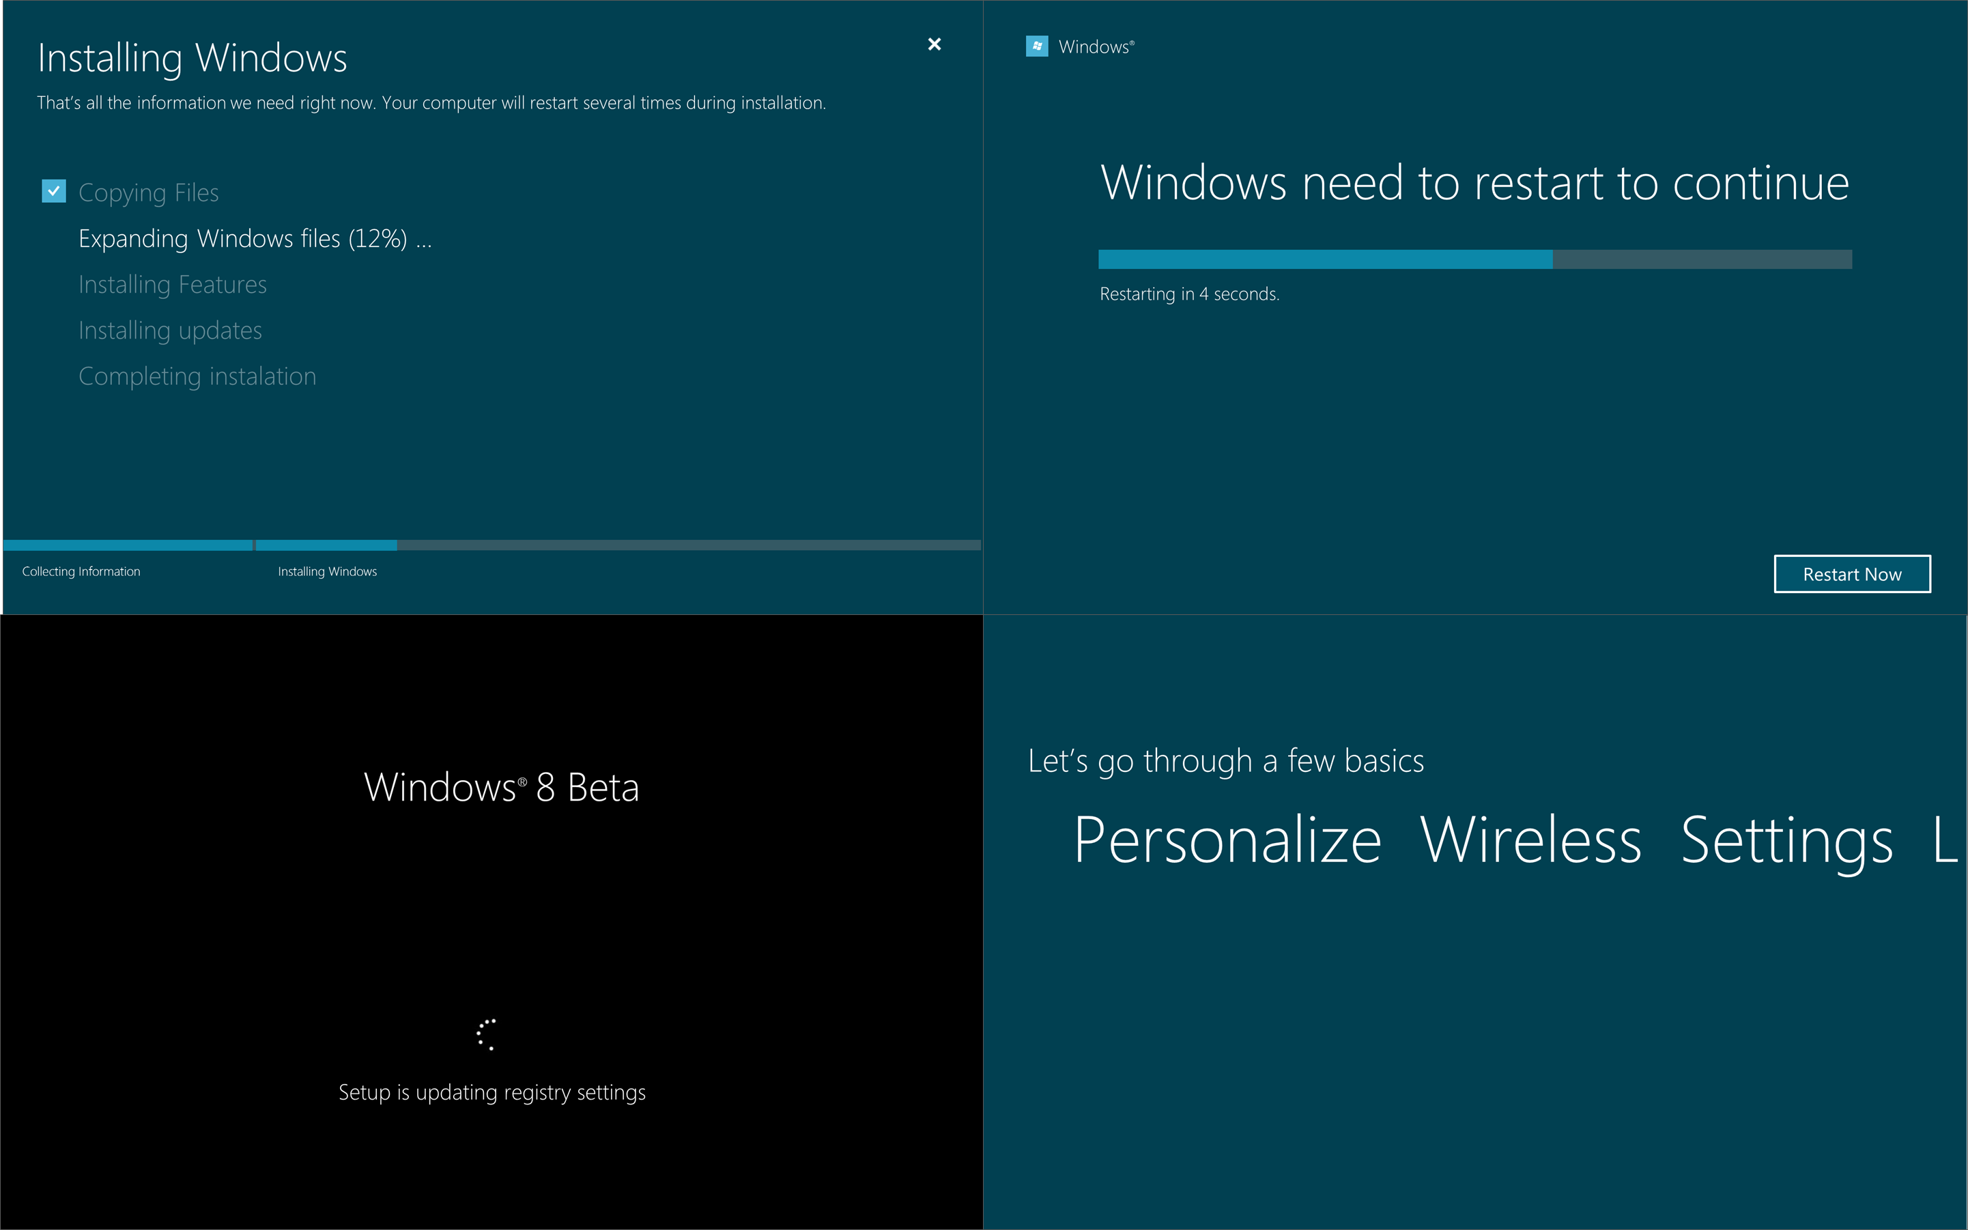The image size is (1968, 1230).
Task: Select the Wireless heading
Action: tap(1530, 840)
